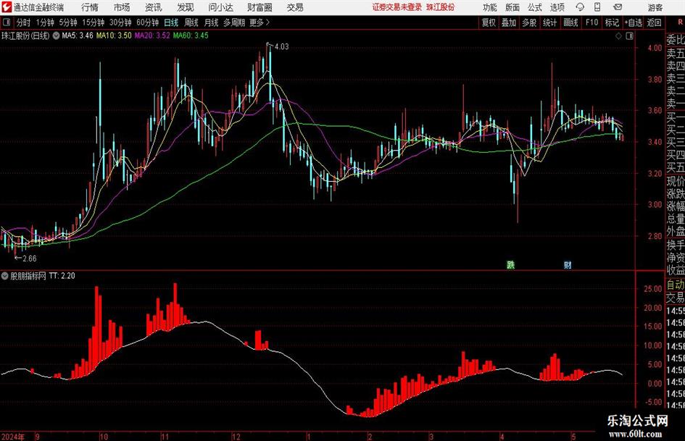Click the 游客 user account label
685x441 pixels.
pos(655,7)
